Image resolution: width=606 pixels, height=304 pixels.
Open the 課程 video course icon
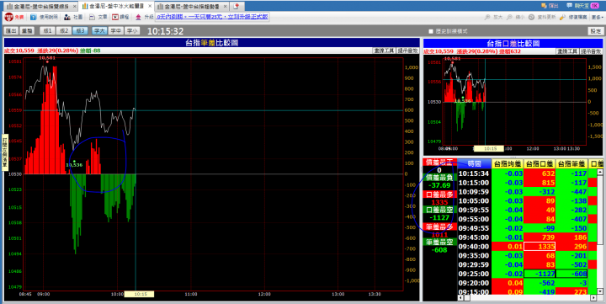pos(115,17)
